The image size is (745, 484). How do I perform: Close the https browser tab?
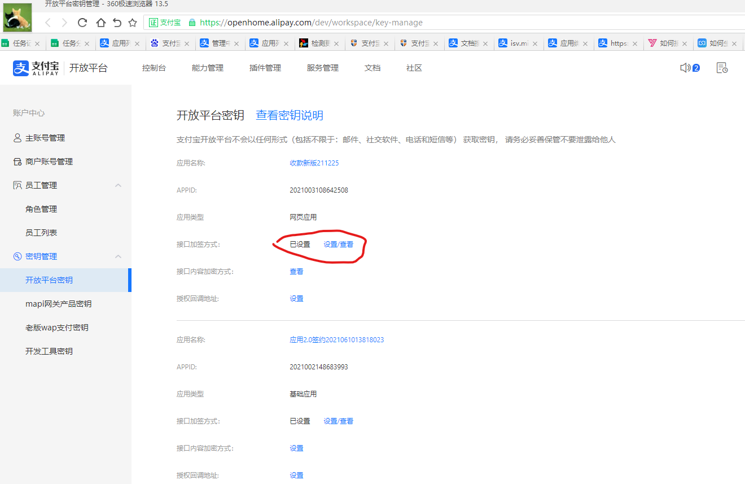point(635,43)
